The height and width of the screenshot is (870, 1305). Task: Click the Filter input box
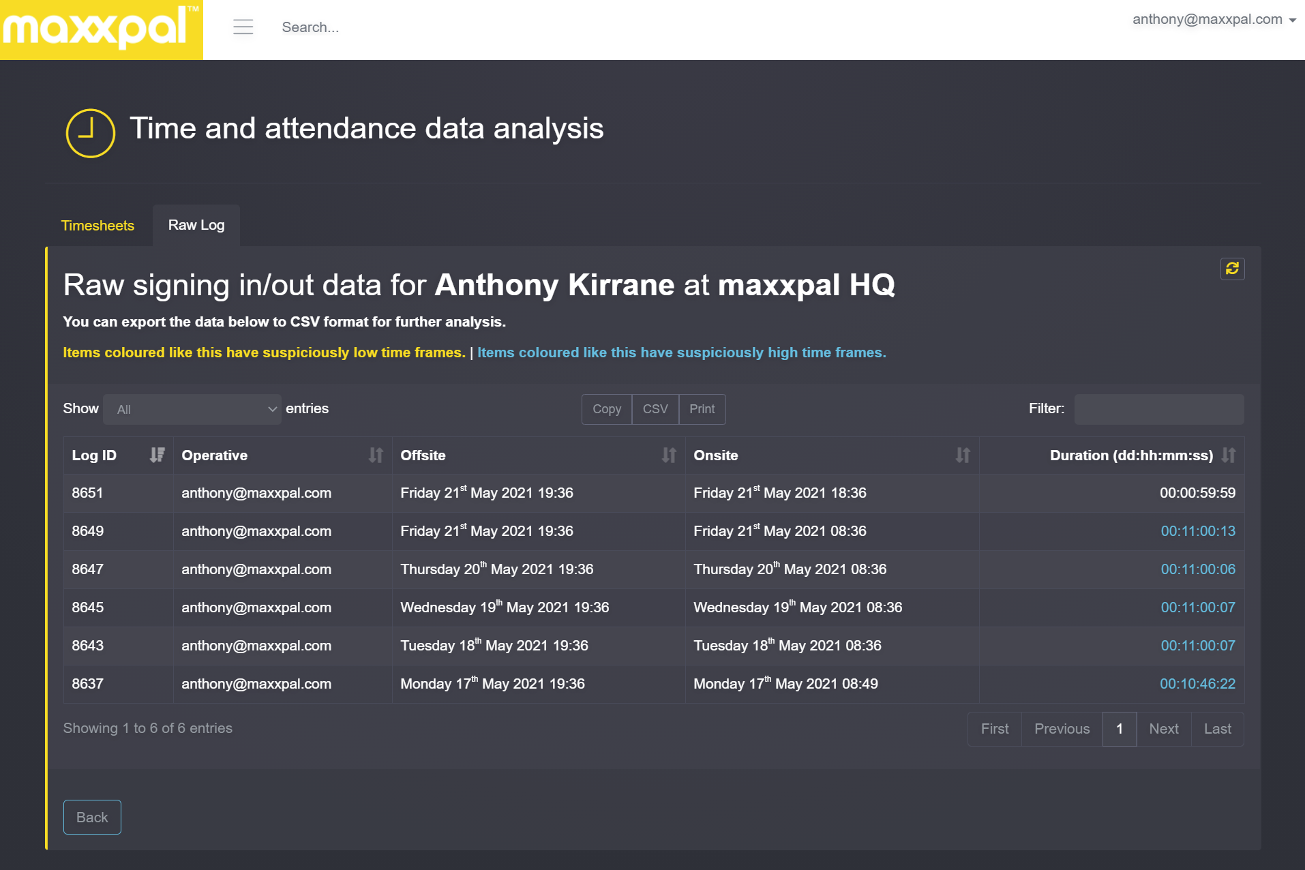click(1159, 409)
